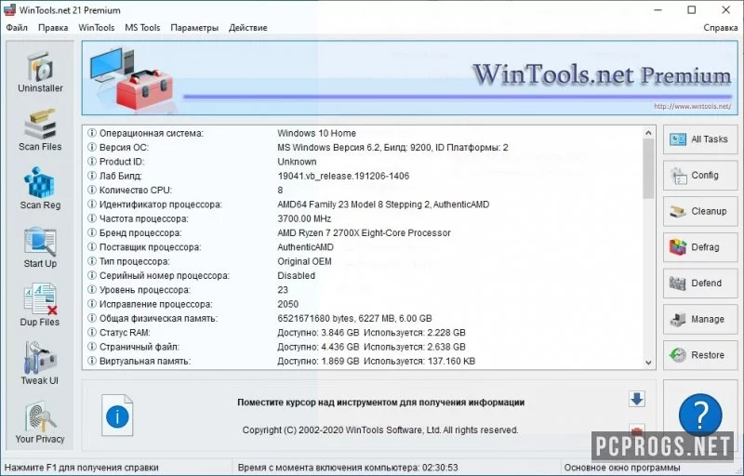
Task: Start the Defrag task
Action: tap(700, 247)
